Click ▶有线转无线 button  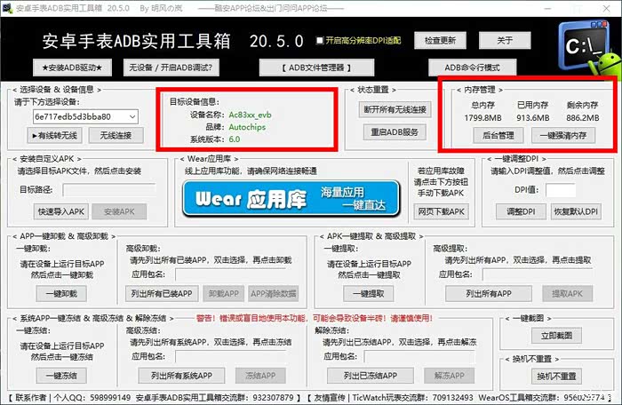[x=55, y=136]
